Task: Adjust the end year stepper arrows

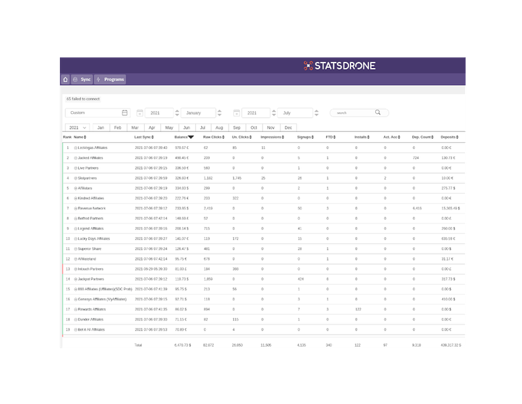Action: pos(274,113)
